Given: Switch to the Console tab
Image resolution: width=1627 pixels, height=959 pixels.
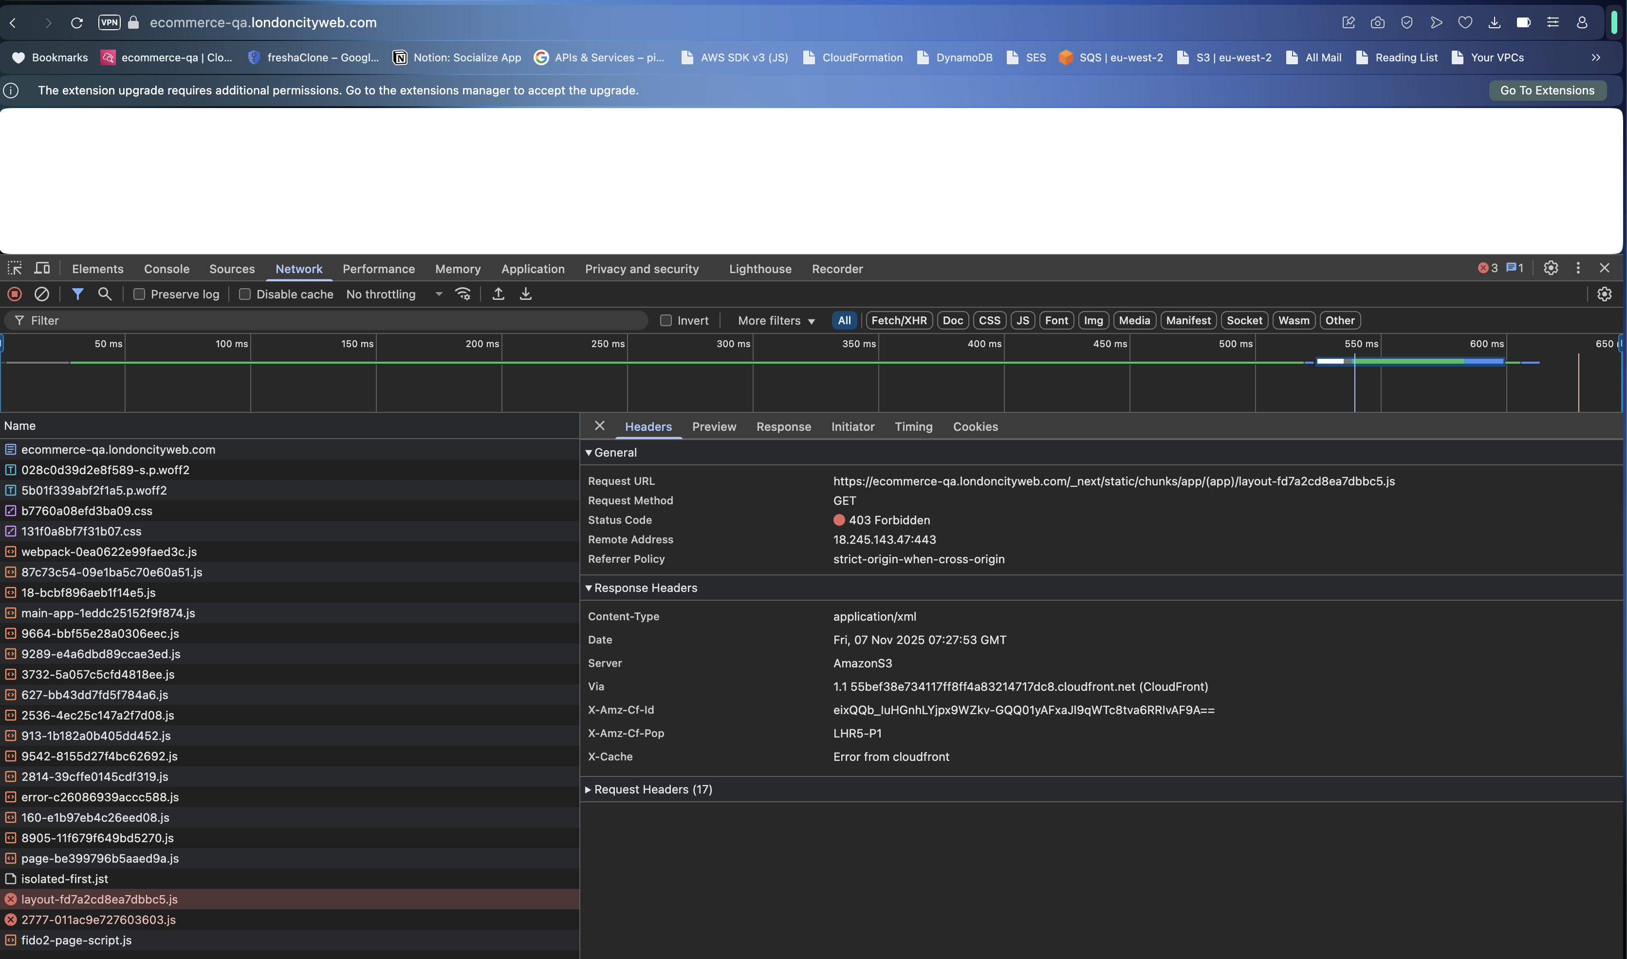Looking at the screenshot, I should click(x=166, y=269).
